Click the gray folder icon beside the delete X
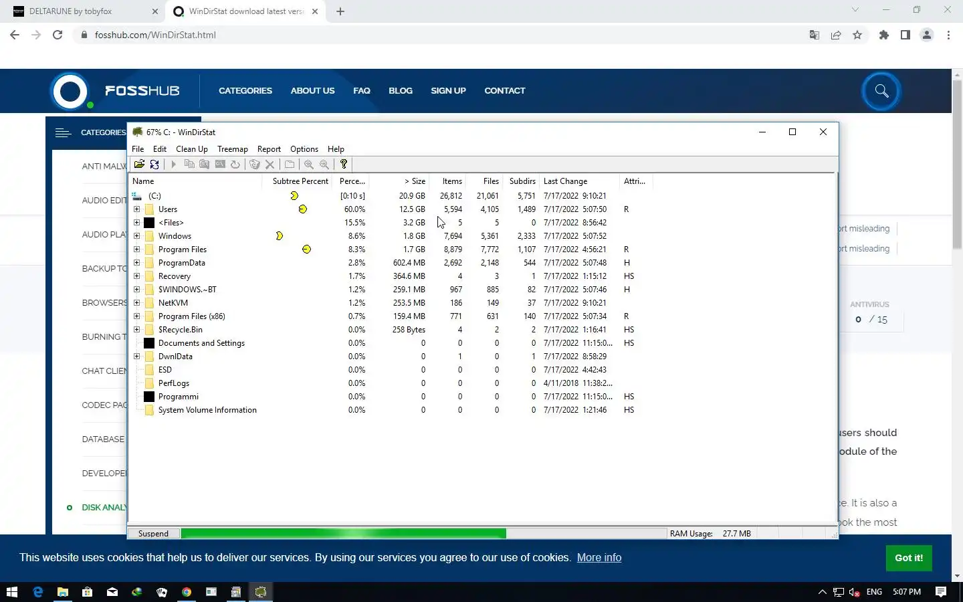This screenshot has height=602, width=963. pos(290,164)
